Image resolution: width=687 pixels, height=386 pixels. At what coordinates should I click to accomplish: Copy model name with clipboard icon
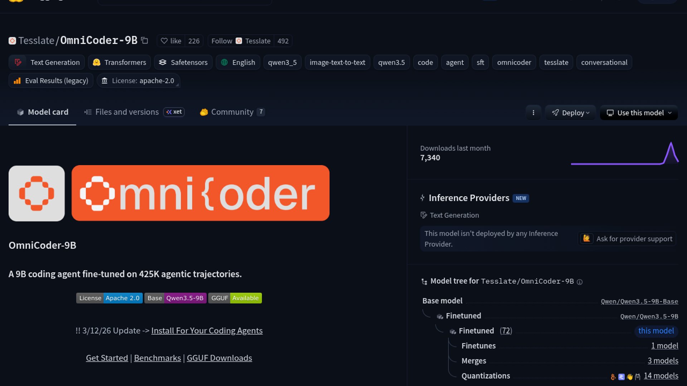[145, 40]
